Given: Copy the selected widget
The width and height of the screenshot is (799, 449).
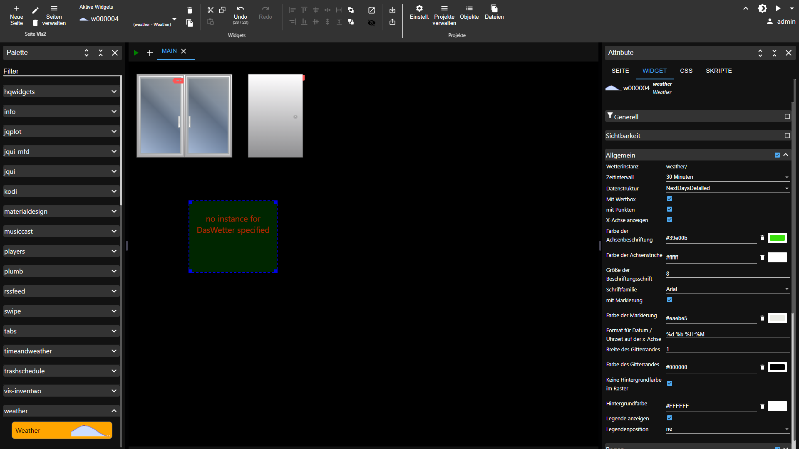Looking at the screenshot, I should (x=222, y=10).
